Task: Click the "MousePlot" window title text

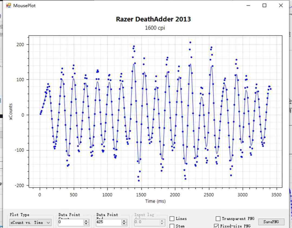Action: click(x=24, y=6)
